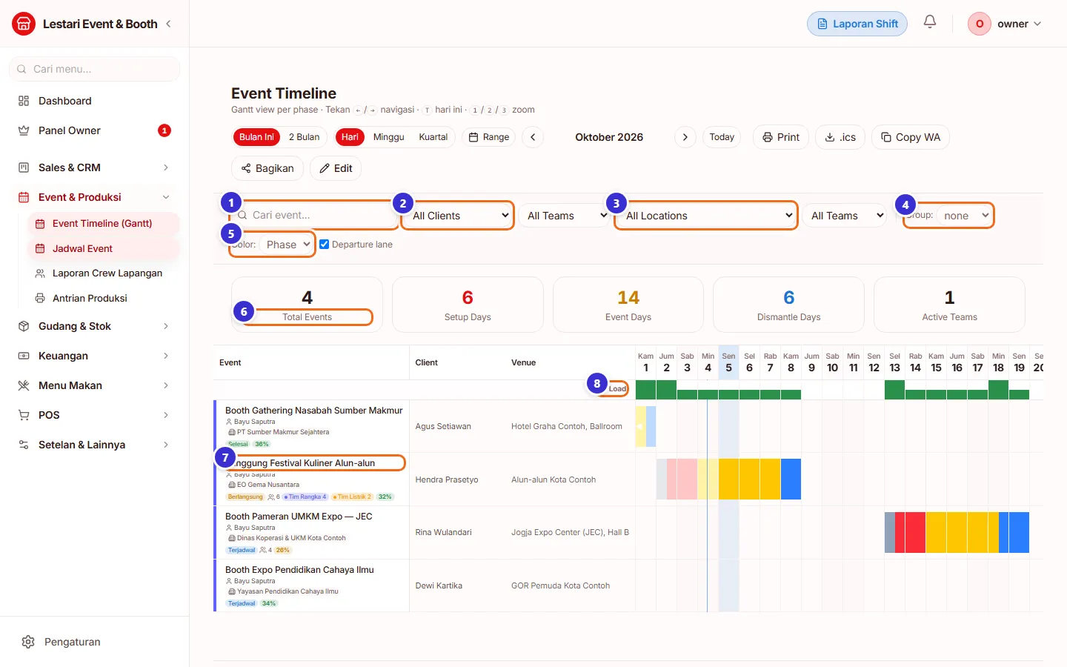This screenshot has height=667, width=1067.
Task: Open the Group none dropdown
Action: tap(964, 216)
